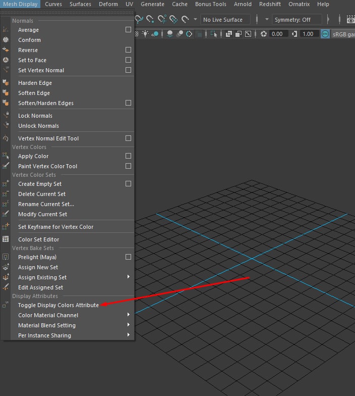Open the Surfaces menu
Viewport: 355px width, 396px height.
[81, 4]
